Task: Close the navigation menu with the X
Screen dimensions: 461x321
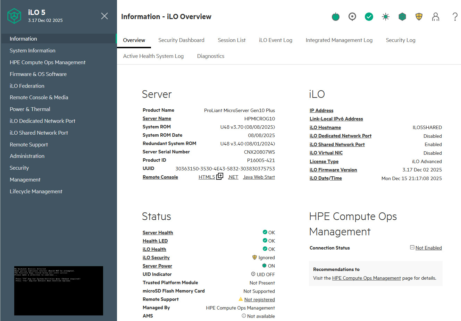Action: [104, 16]
